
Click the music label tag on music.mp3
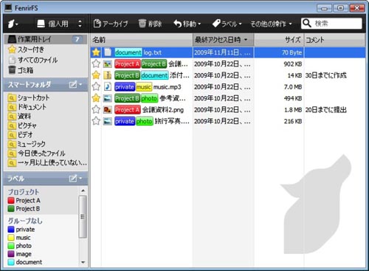144,87
